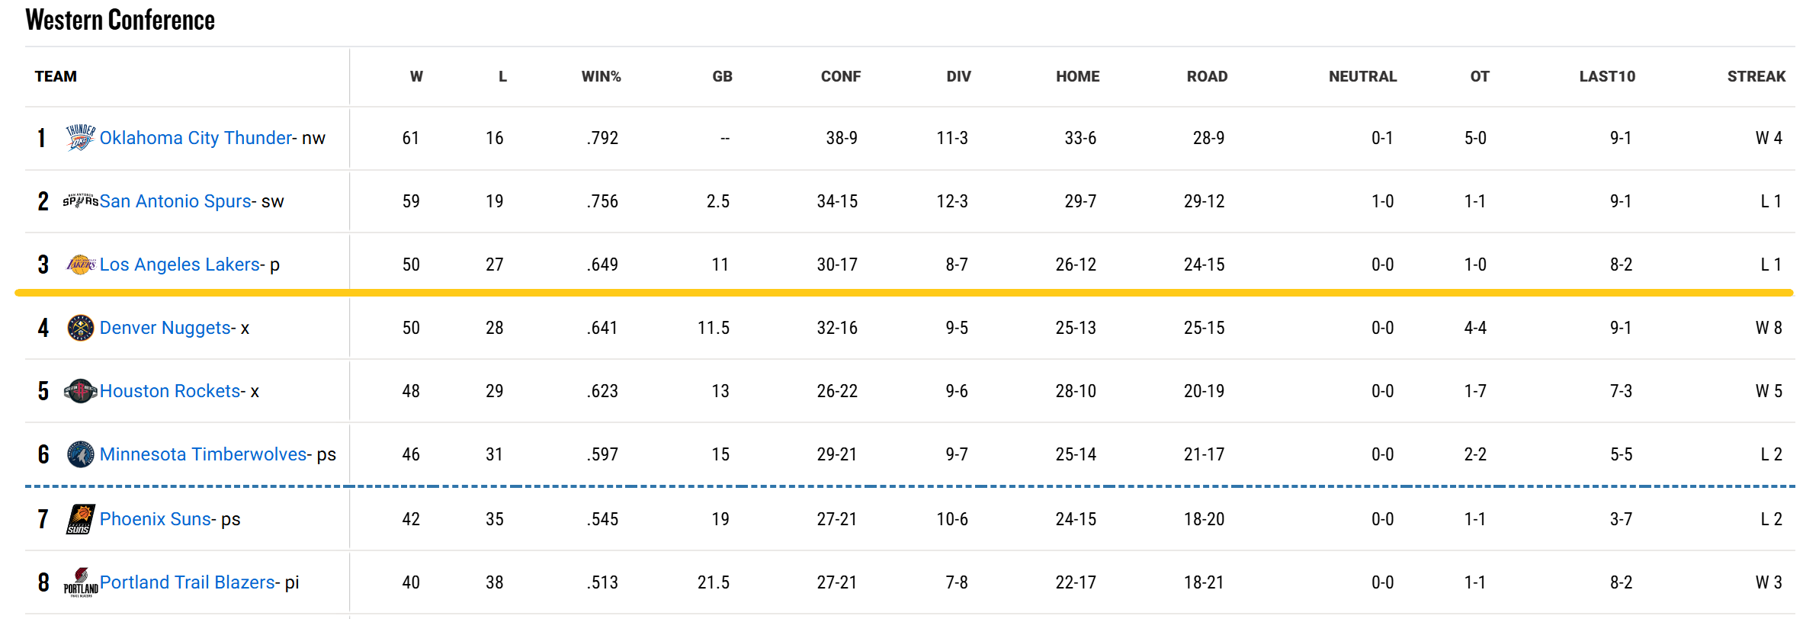This screenshot has width=1819, height=619.
Task: Click the LAST10 column header
Action: pyautogui.click(x=1607, y=76)
